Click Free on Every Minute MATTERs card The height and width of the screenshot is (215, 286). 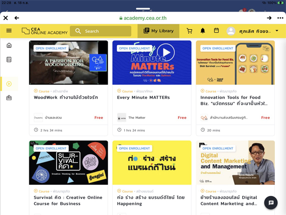[182, 118]
